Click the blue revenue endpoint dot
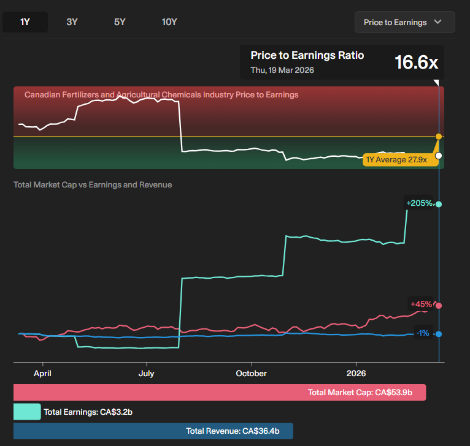Screen dimensions: 470x446 click(439, 334)
